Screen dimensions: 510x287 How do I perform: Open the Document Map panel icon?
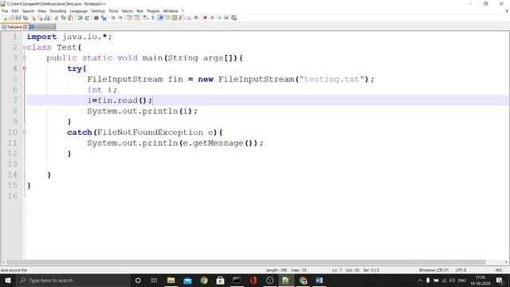[175, 18]
